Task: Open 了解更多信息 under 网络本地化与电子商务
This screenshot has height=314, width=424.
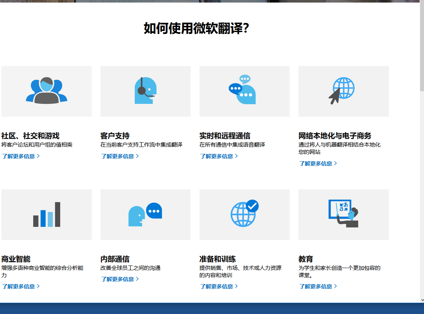Action: 318,164
